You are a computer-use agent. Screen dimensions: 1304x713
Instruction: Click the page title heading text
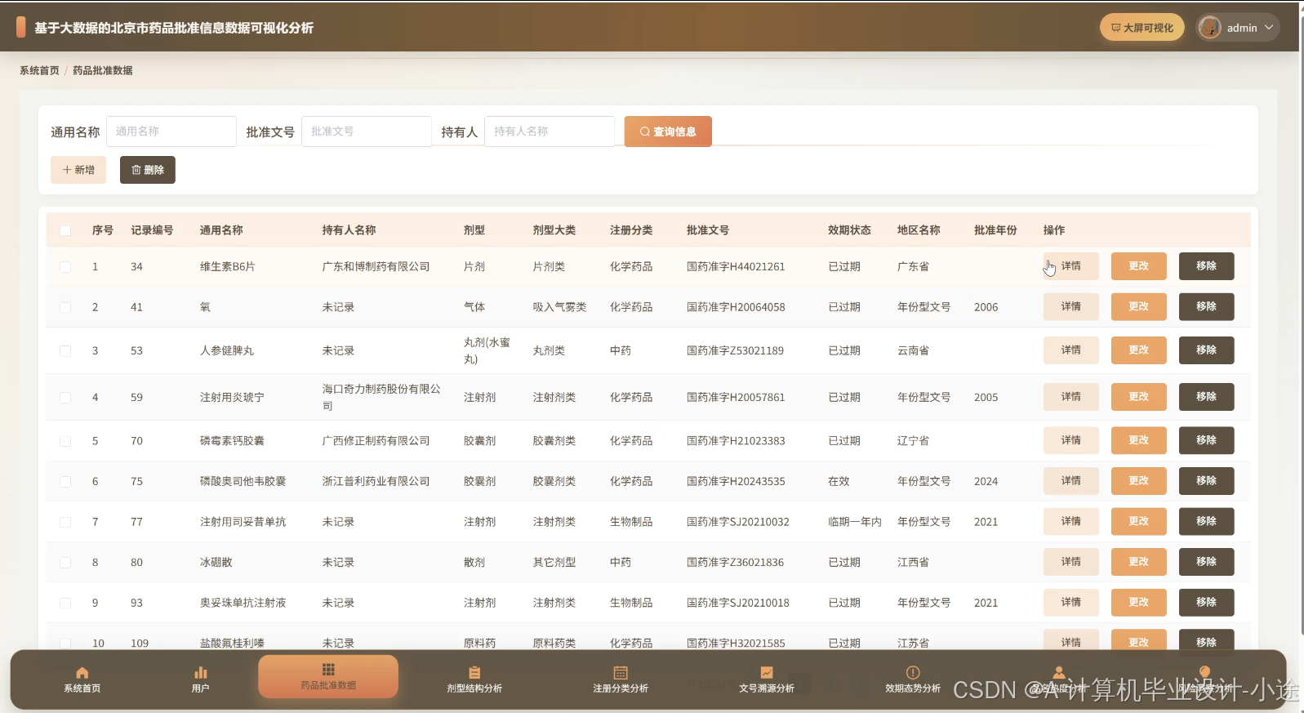coord(174,28)
